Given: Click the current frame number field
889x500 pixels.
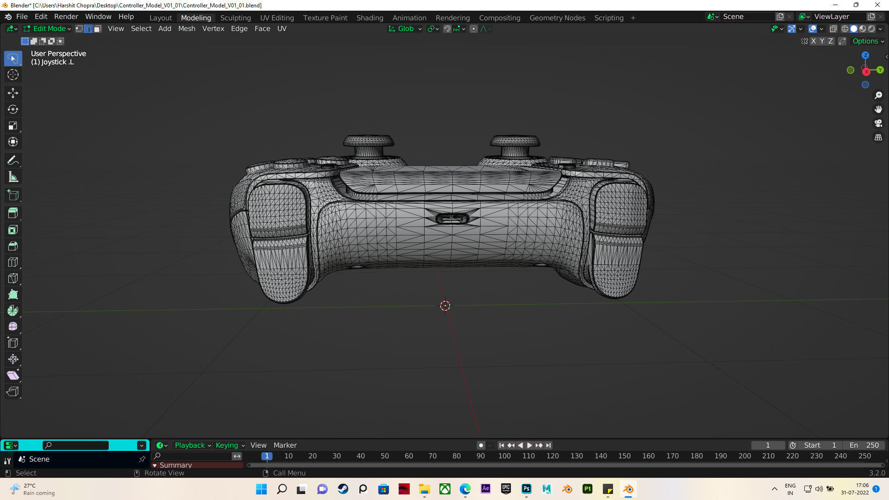Looking at the screenshot, I should click(x=768, y=445).
